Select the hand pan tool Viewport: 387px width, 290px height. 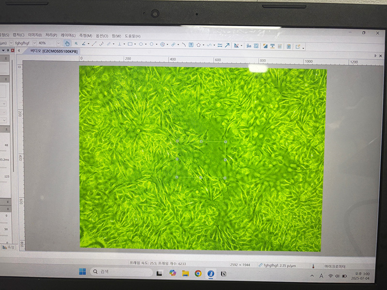[68, 44]
